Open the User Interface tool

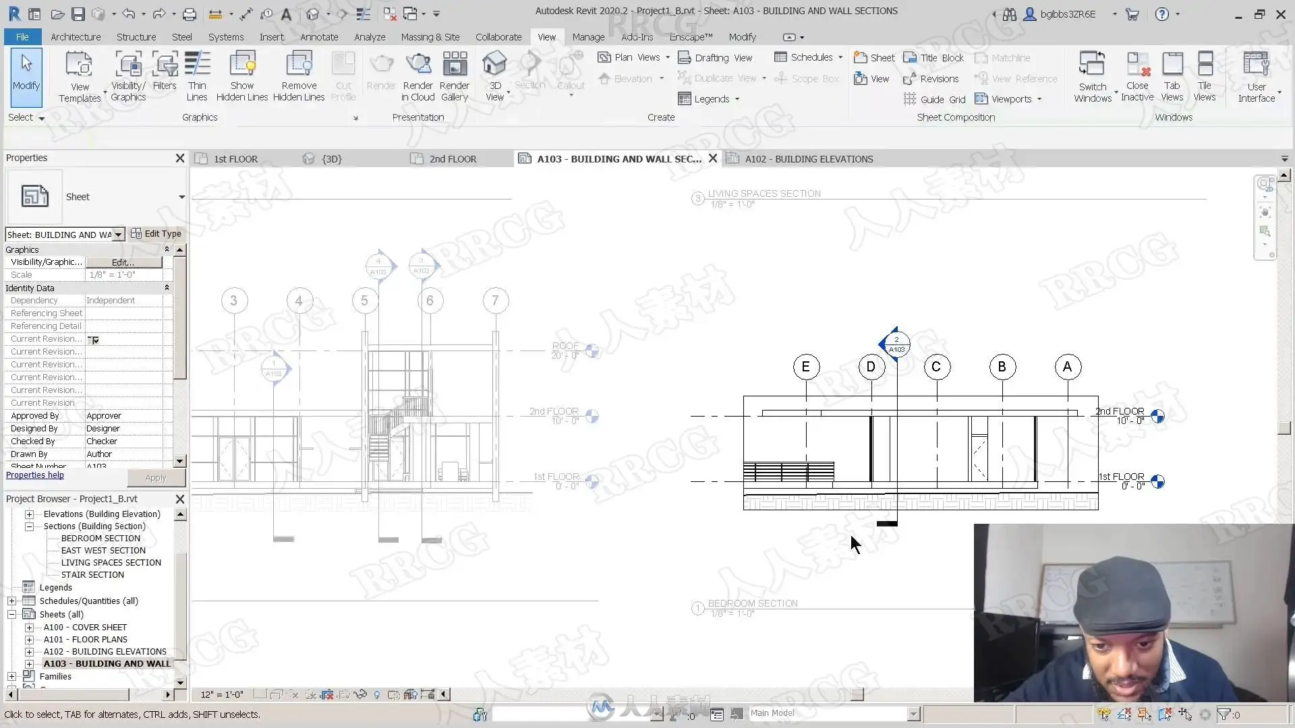[1257, 77]
